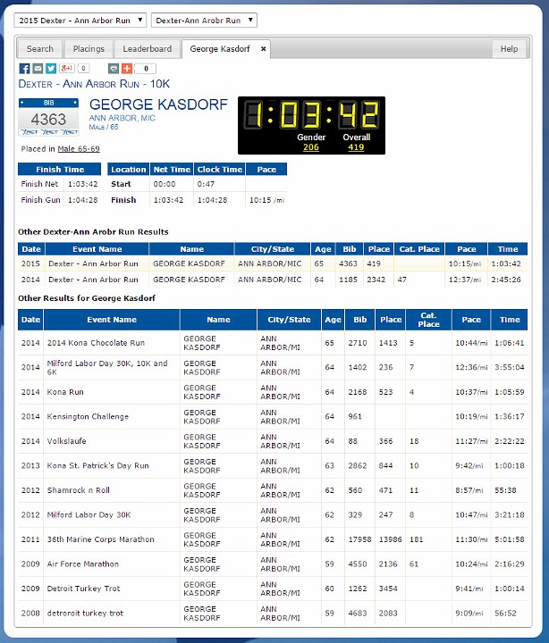549x643 pixels.
Task: Open the Male 65-69 placement link
Action: [x=79, y=148]
